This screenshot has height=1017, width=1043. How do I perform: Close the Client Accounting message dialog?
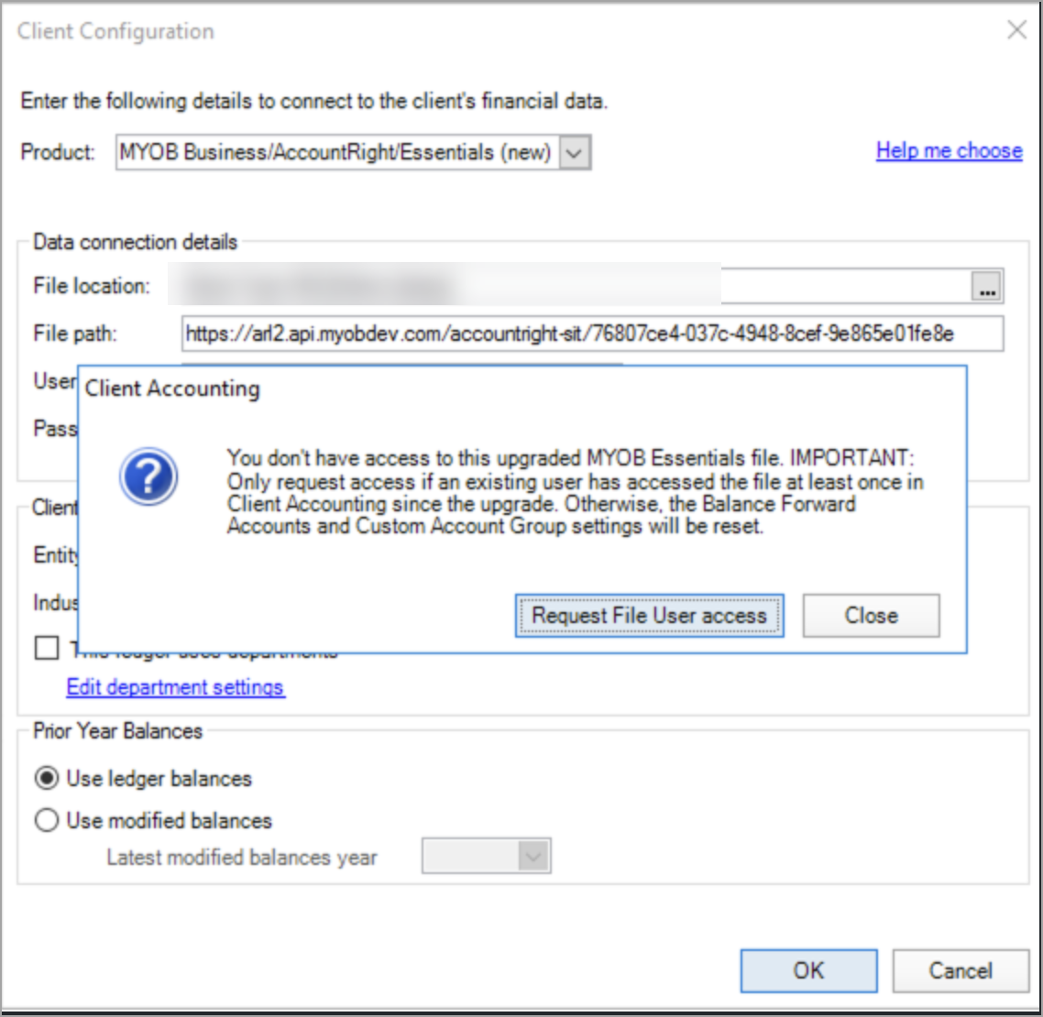[871, 615]
